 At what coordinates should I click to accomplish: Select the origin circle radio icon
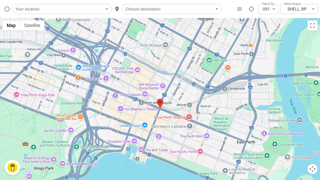click(x=7, y=9)
